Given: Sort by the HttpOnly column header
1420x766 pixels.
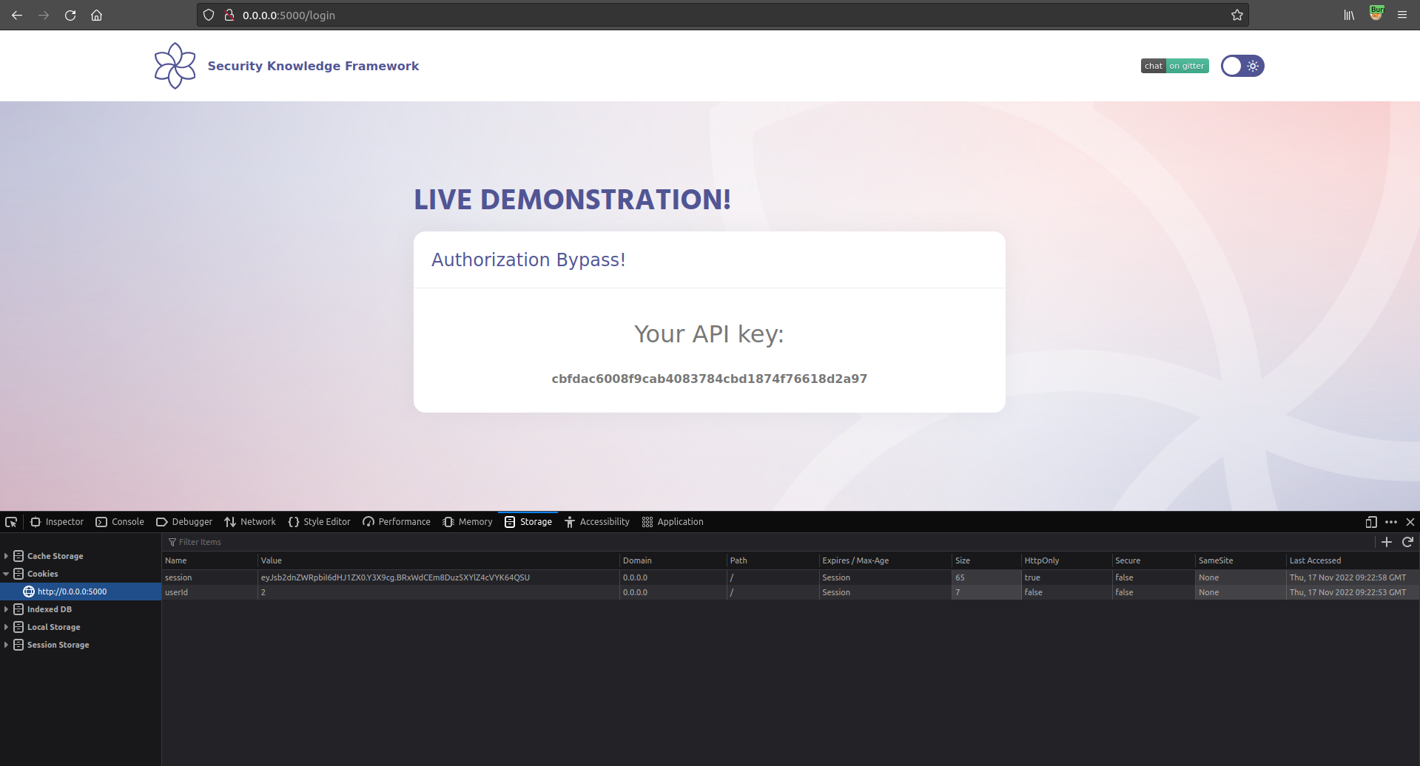Looking at the screenshot, I should point(1066,560).
